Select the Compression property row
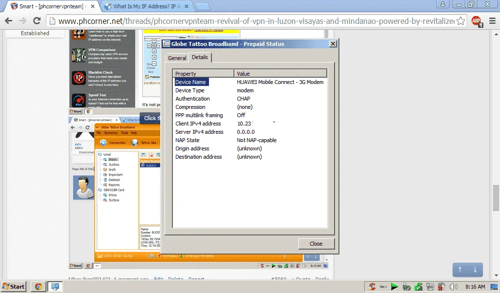 tap(250, 107)
